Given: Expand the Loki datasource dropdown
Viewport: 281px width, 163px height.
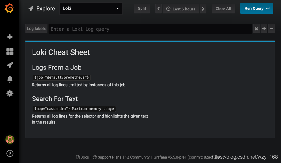Looking at the screenshot, I should pyautogui.click(x=91, y=9).
